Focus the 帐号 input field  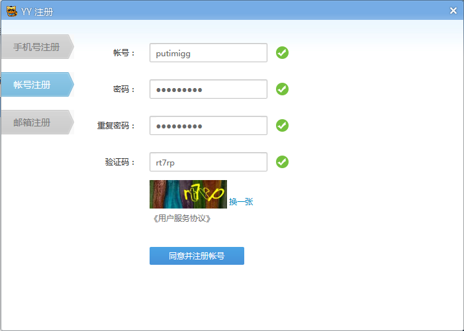tap(209, 53)
